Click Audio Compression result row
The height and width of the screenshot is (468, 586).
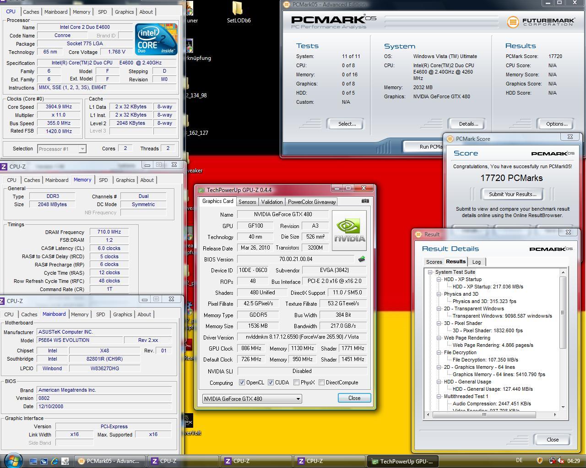(x=492, y=404)
